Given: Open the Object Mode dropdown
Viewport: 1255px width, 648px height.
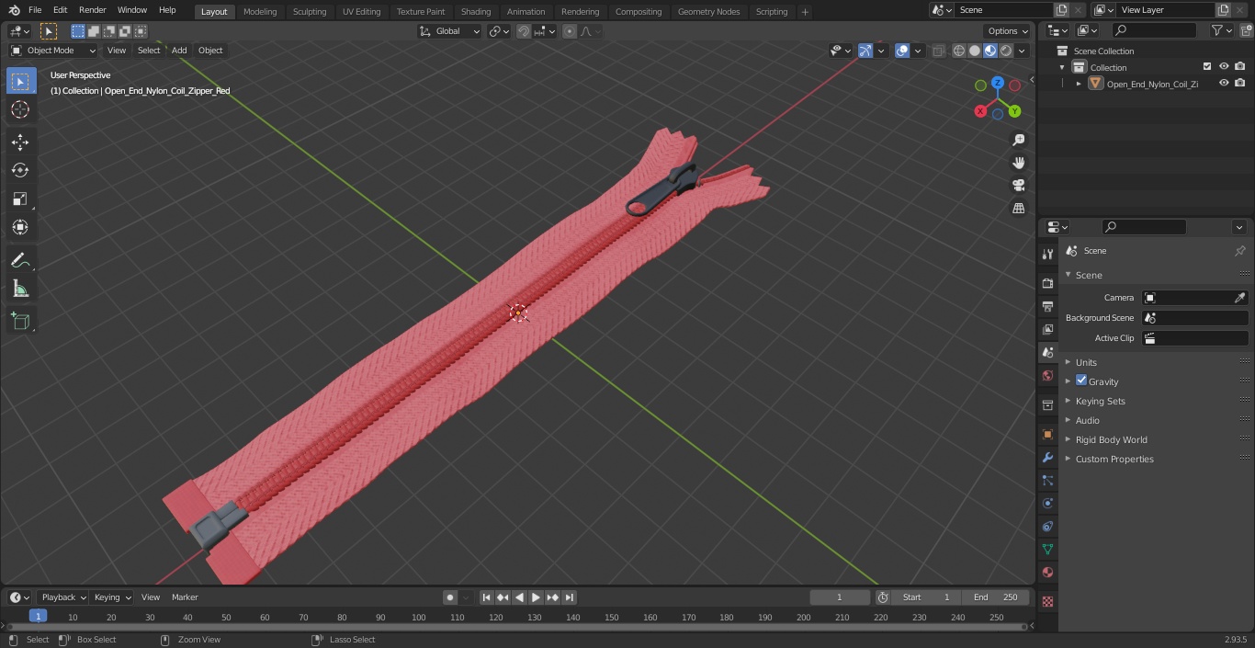Looking at the screenshot, I should click(52, 51).
